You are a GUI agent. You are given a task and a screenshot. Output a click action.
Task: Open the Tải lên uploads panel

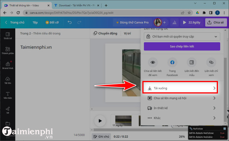coord(8,81)
